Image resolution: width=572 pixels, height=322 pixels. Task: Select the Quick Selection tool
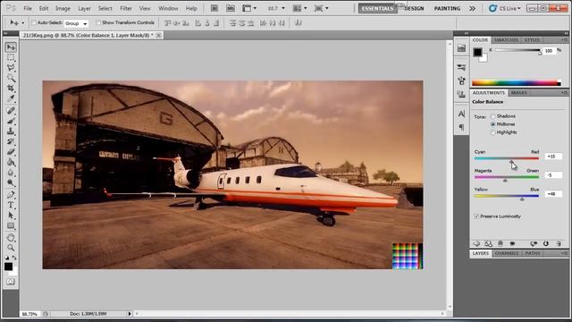(11, 78)
